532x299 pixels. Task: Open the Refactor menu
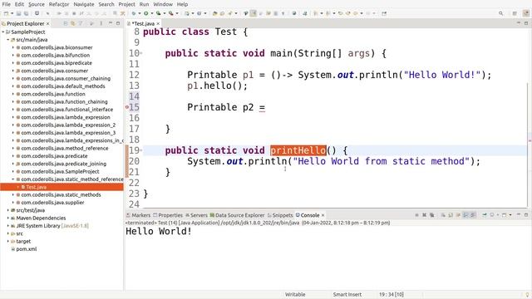pos(59,4)
